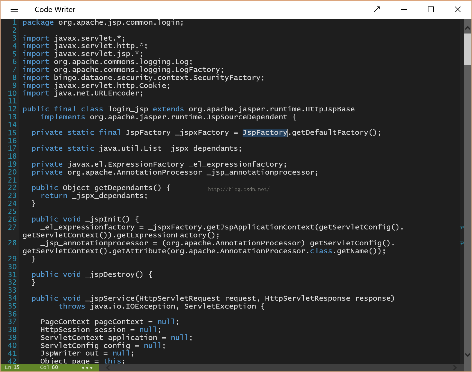The width and height of the screenshot is (472, 372).
Task: Click vertical scrollbar up arrow
Action: 468,28
